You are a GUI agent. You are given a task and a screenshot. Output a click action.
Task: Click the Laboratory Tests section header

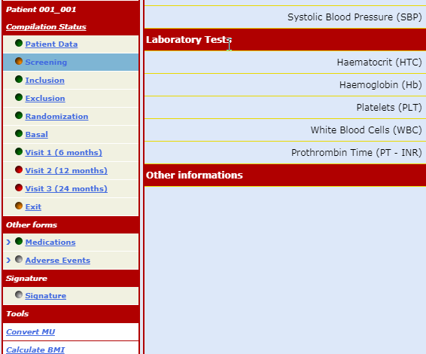(285, 40)
